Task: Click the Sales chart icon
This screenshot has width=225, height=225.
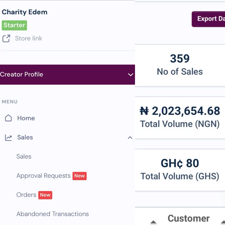Action: click(8, 137)
